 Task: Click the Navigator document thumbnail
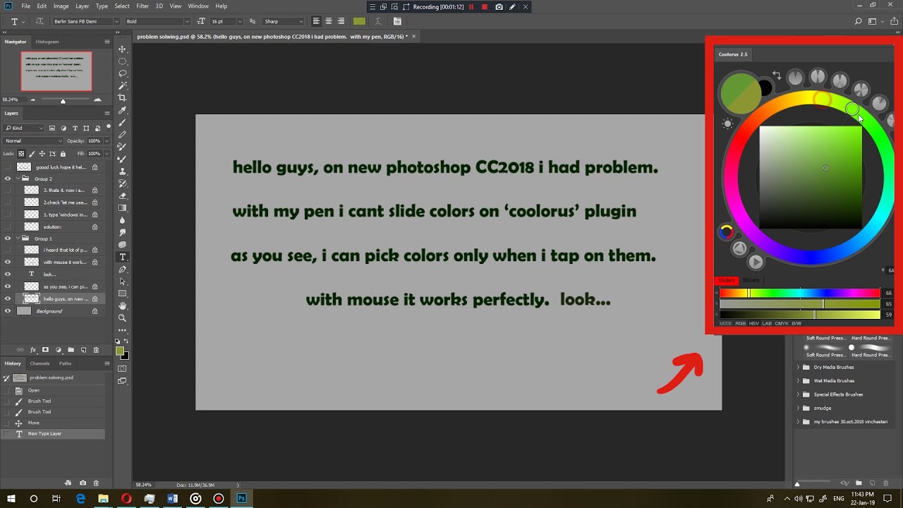pyautogui.click(x=56, y=71)
